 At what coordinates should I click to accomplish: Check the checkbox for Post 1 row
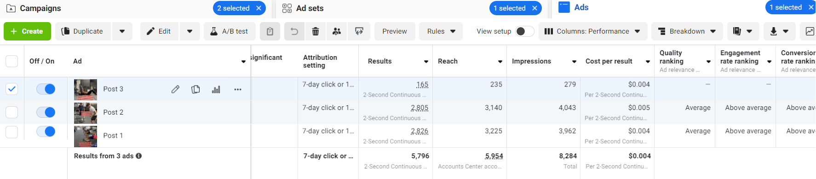pyautogui.click(x=12, y=132)
